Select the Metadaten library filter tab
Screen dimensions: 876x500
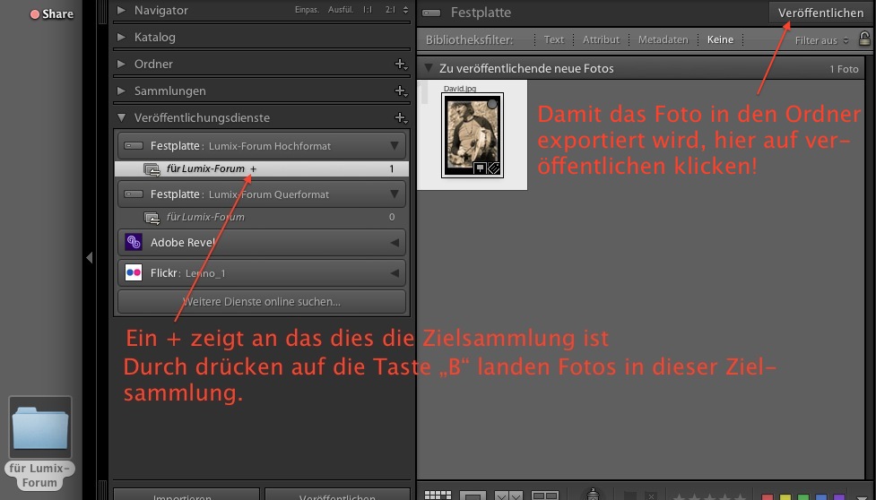coord(663,39)
